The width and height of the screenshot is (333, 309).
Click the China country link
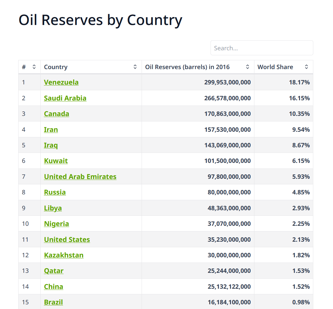point(54,287)
